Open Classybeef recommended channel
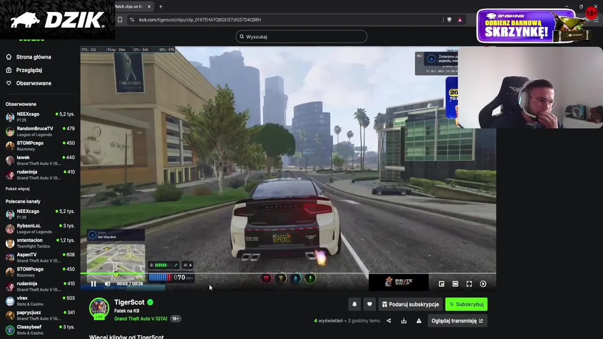 40,330
